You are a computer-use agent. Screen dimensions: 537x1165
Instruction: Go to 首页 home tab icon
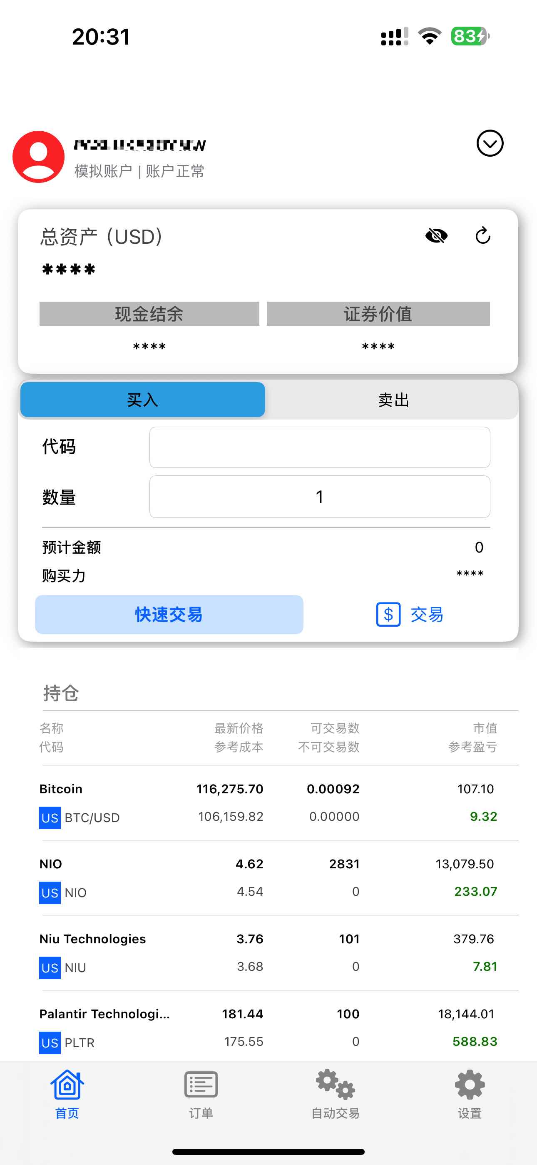click(x=67, y=1085)
